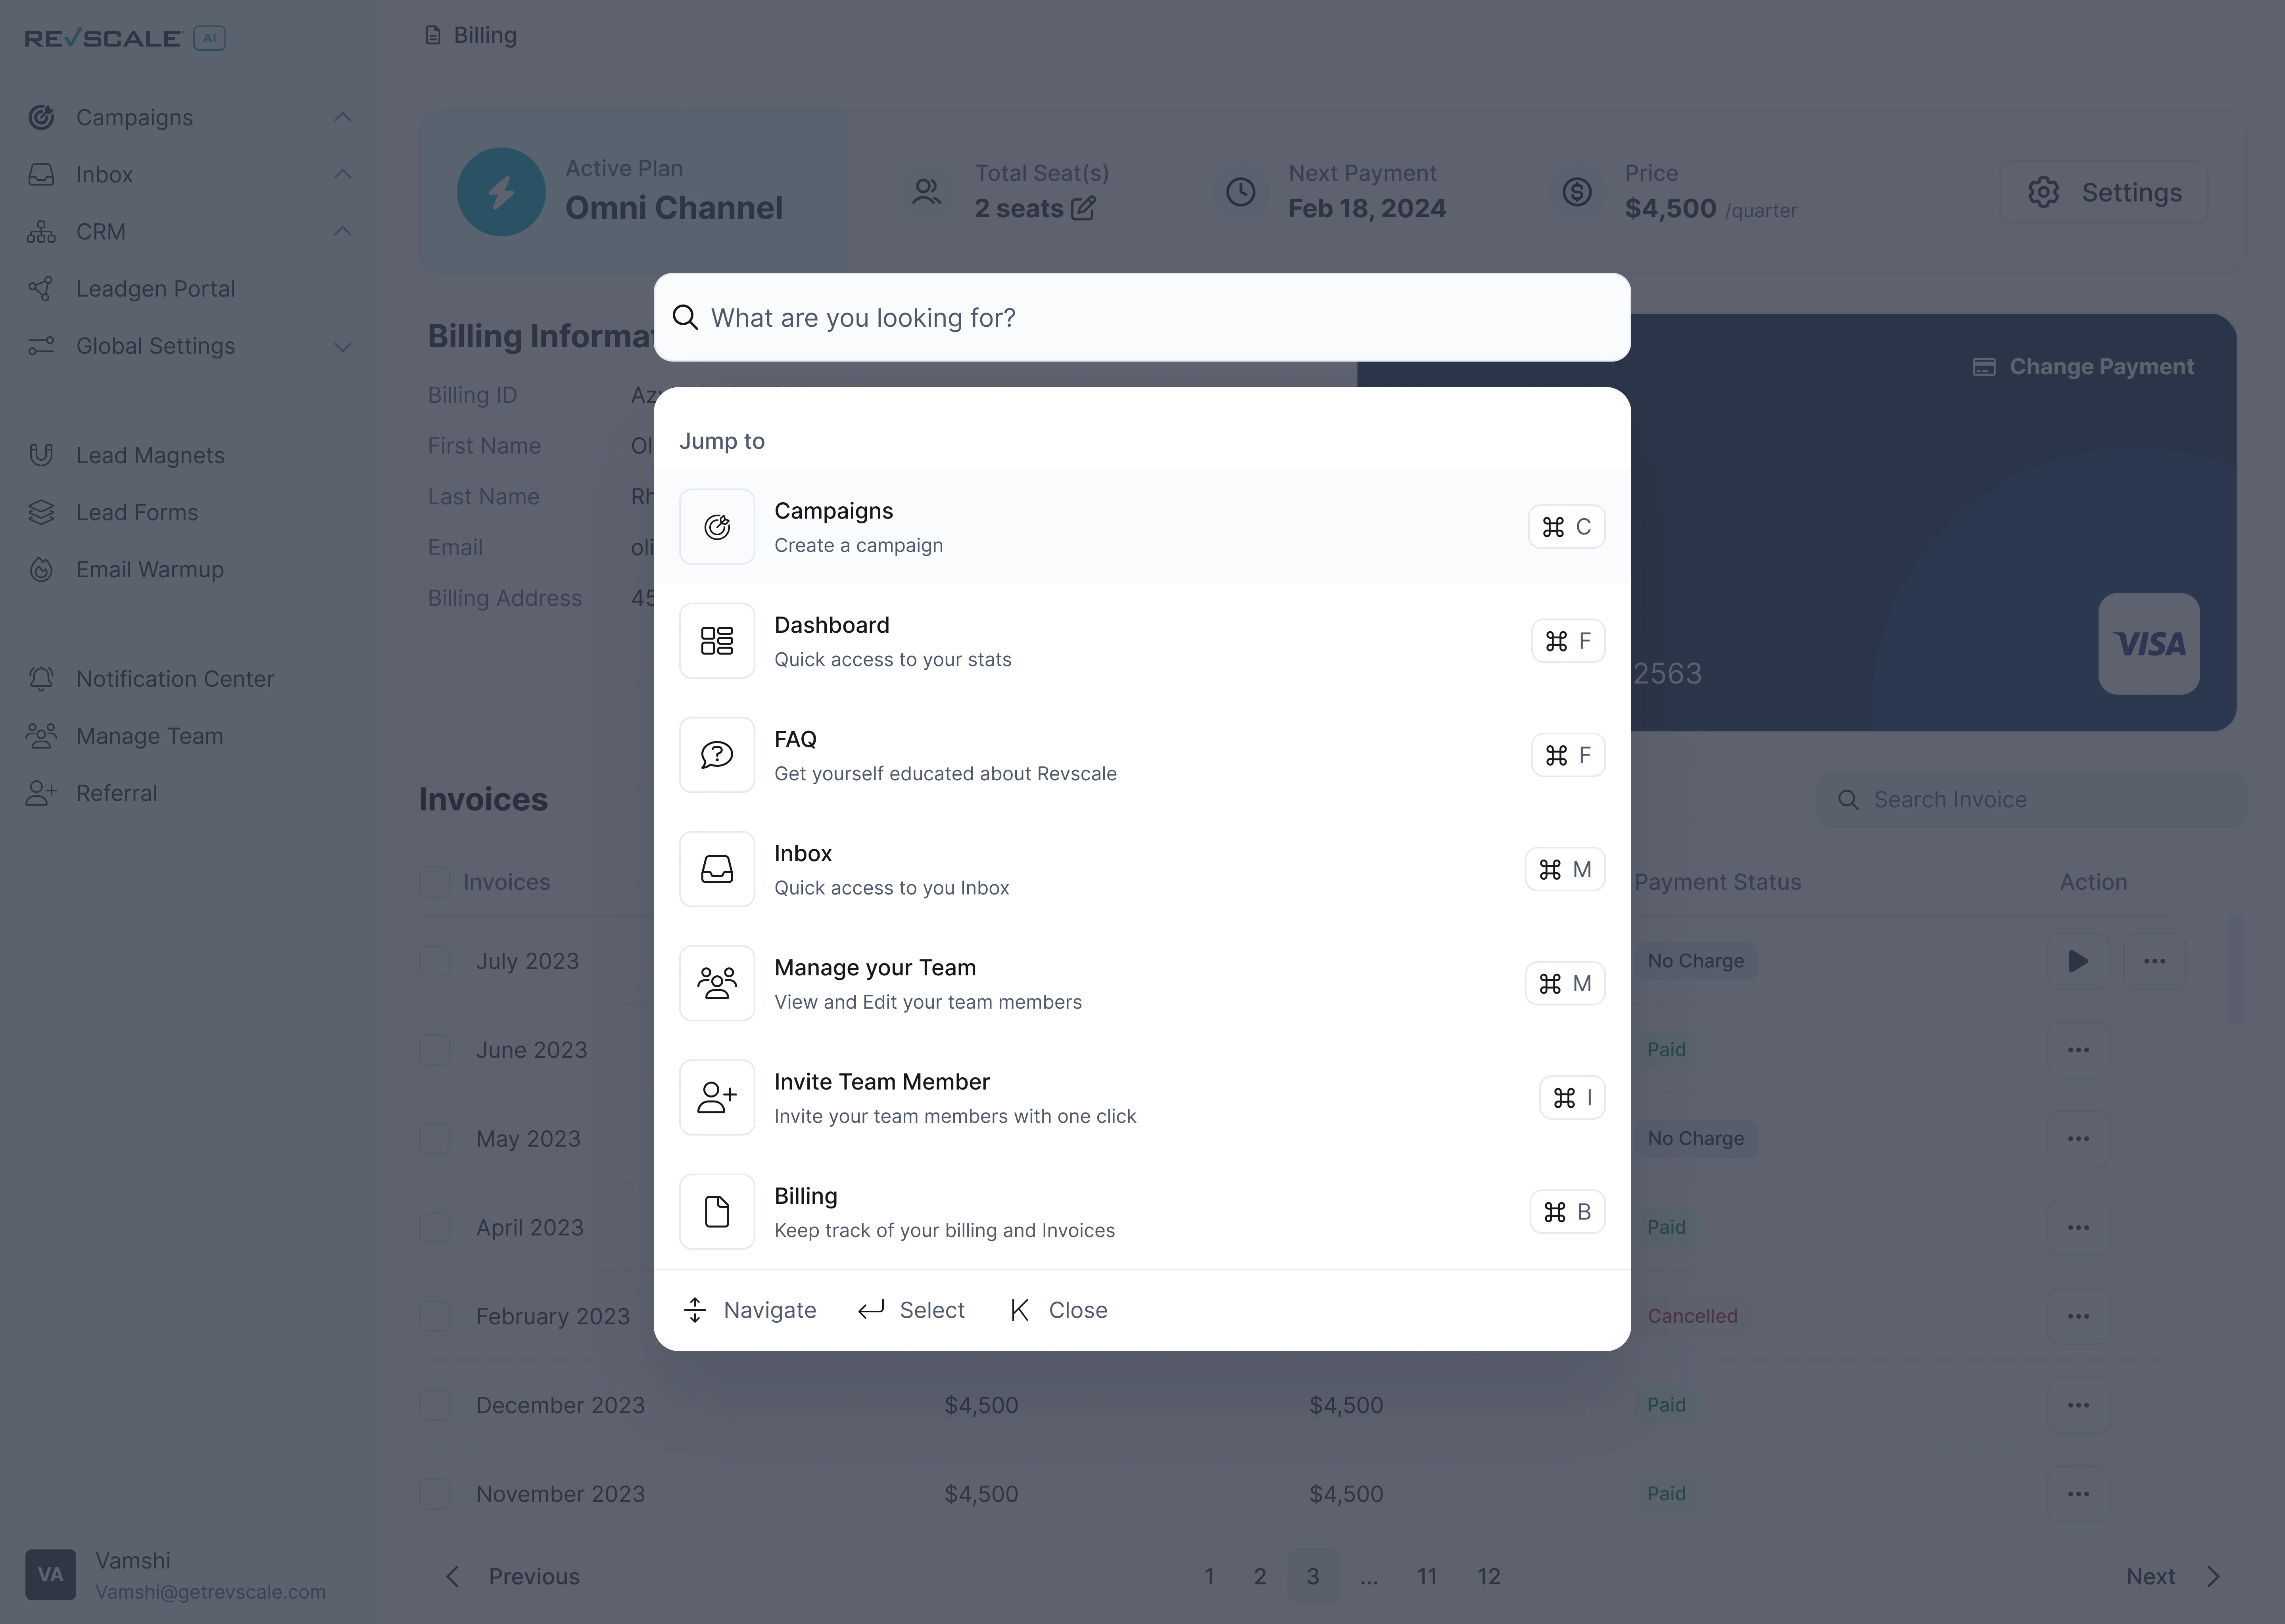This screenshot has height=1624, width=2285.
Task: Check the November 2023 invoice checkbox
Action: coord(435,1494)
